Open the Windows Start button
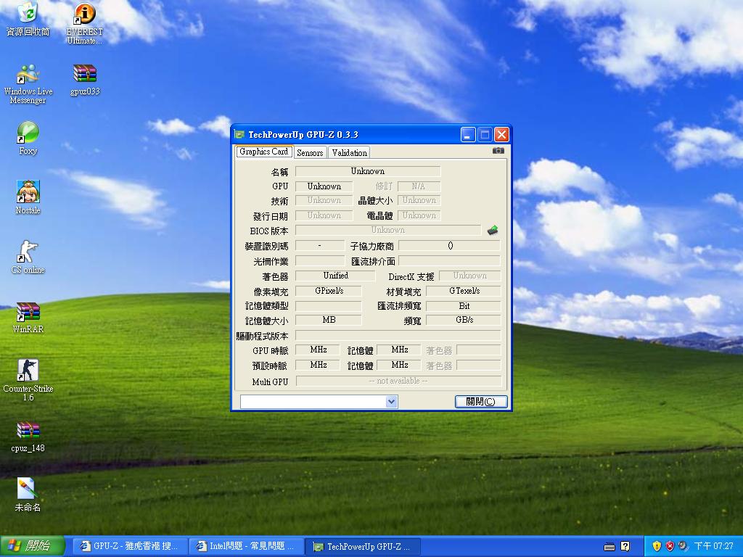This screenshot has height=557, width=743. (33, 546)
